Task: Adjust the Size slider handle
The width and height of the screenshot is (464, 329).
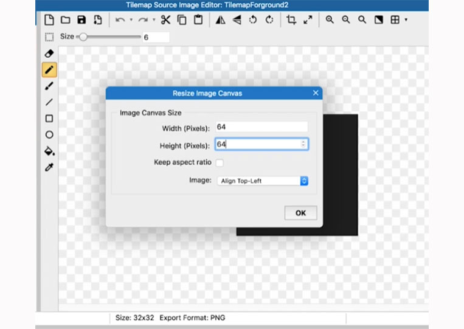Action: (x=83, y=36)
